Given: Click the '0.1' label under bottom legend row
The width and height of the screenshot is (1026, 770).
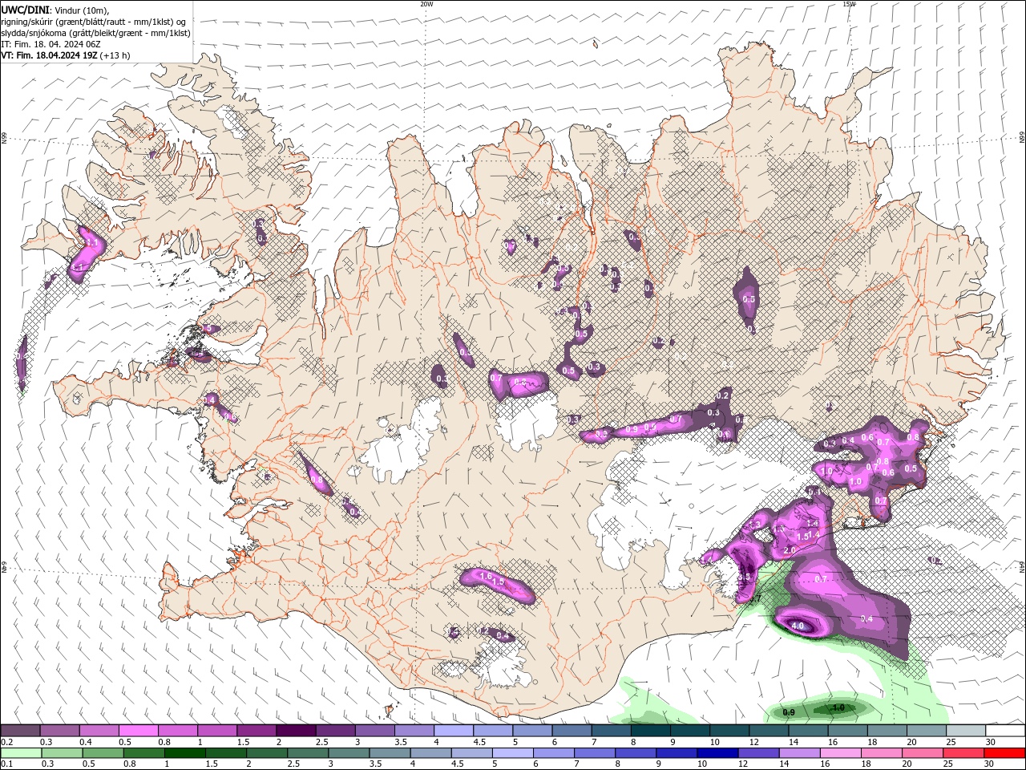Looking at the screenshot, I should pyautogui.click(x=7, y=764).
